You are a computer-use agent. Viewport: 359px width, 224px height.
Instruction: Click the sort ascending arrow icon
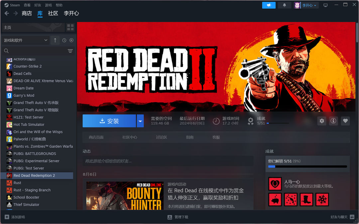point(55,40)
